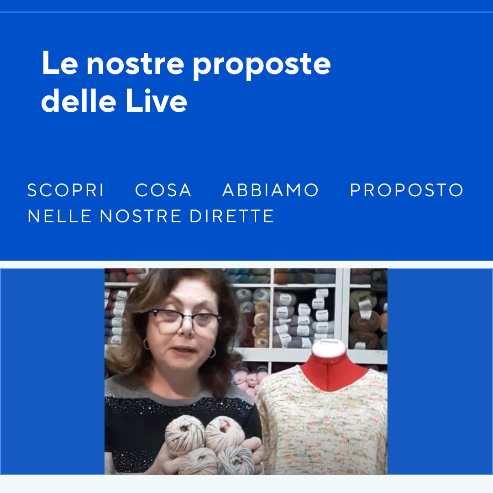Click the word "COSA" in the subtitle
This screenshot has height=493, width=493.
[163, 190]
